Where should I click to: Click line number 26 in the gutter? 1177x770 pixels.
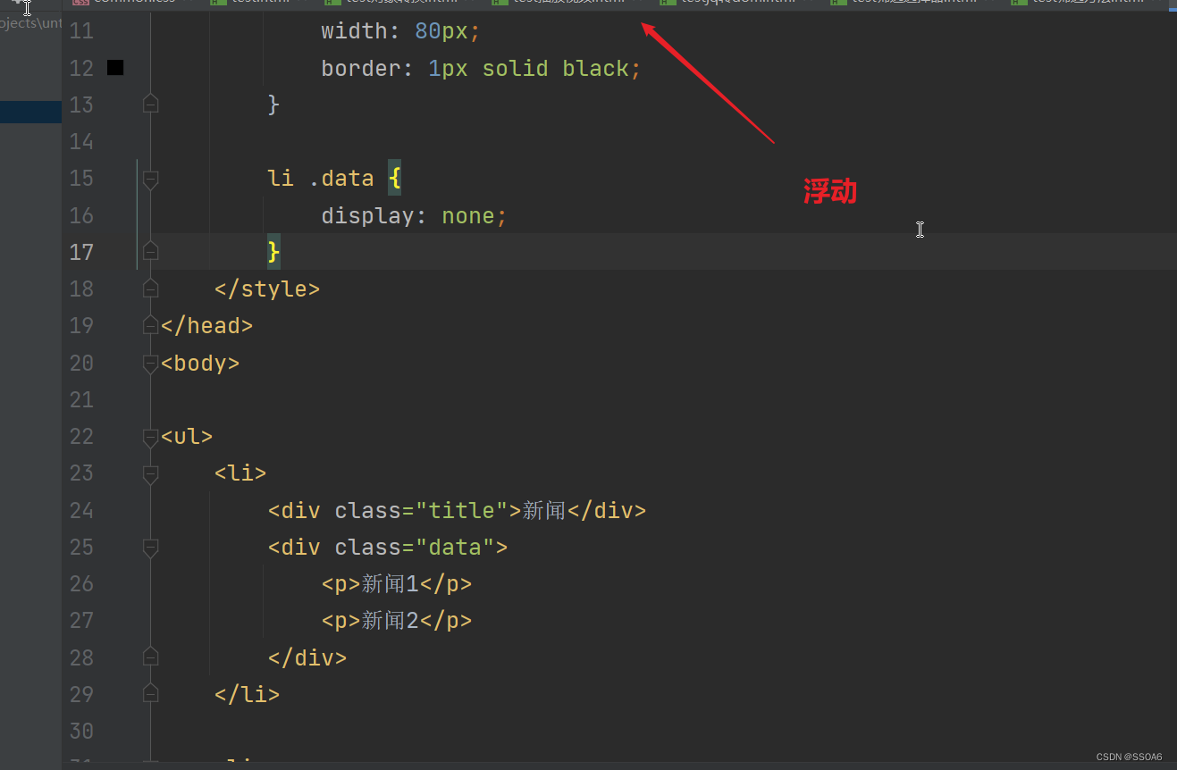[81, 583]
